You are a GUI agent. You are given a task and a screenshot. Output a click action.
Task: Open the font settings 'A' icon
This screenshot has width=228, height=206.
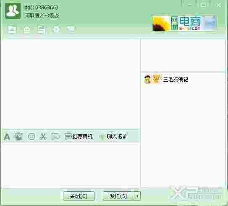pyautogui.click(x=7, y=137)
